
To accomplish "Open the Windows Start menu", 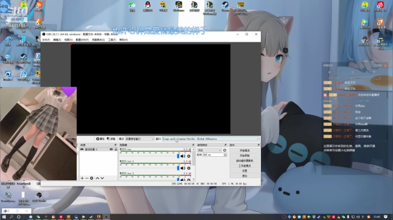I will click(x=4, y=217).
